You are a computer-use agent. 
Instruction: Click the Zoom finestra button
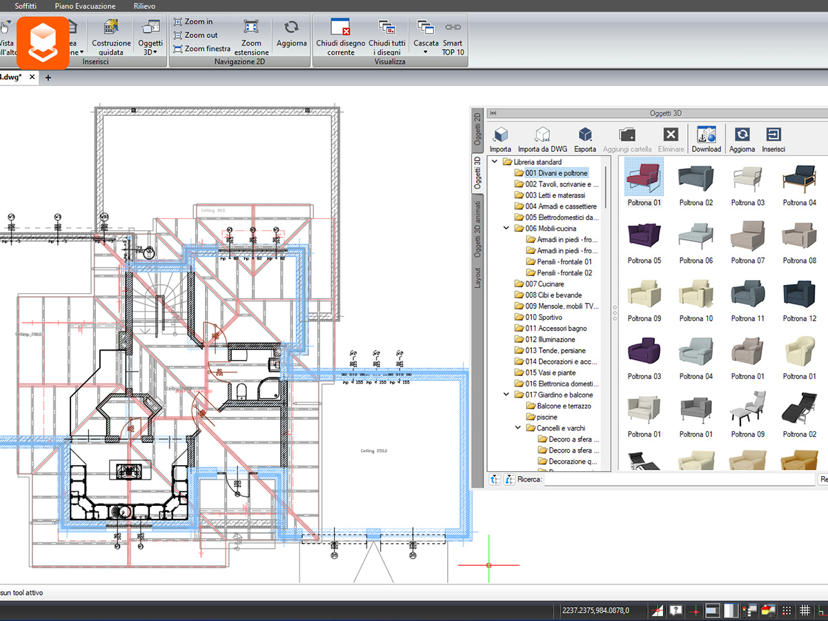point(202,49)
